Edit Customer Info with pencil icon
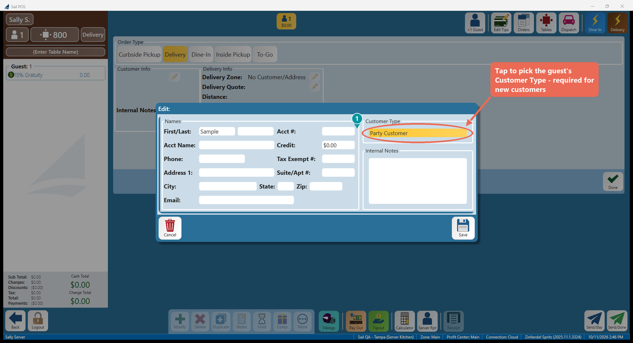This screenshot has height=343, width=633. 174,77
